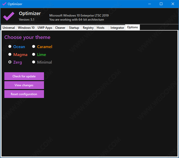The image size is (179, 158).
Task: Pick the Minimal theme radio button
Action: click(33, 62)
